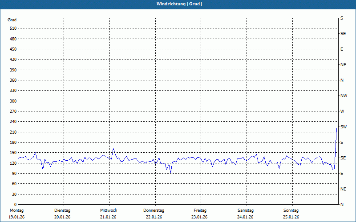The height and width of the screenshot is (222, 356).
Task: Select the N label beside 360 gridline
Action: [x=342, y=80]
